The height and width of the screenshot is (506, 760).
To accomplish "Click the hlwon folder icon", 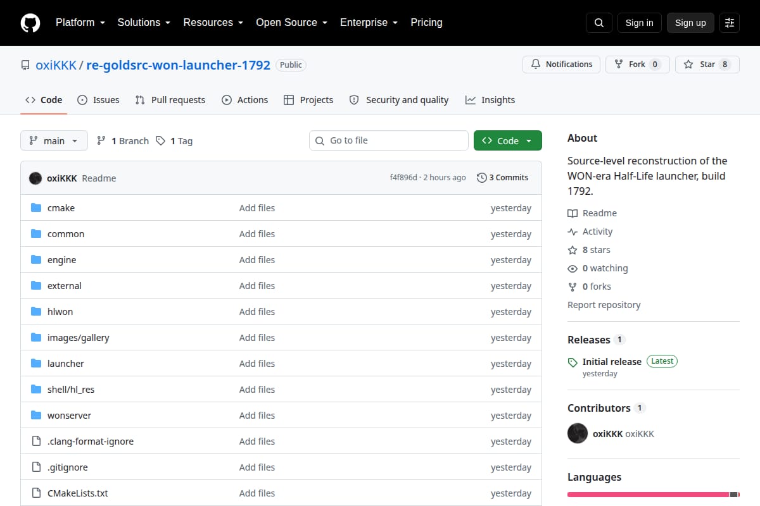I will 36,312.
